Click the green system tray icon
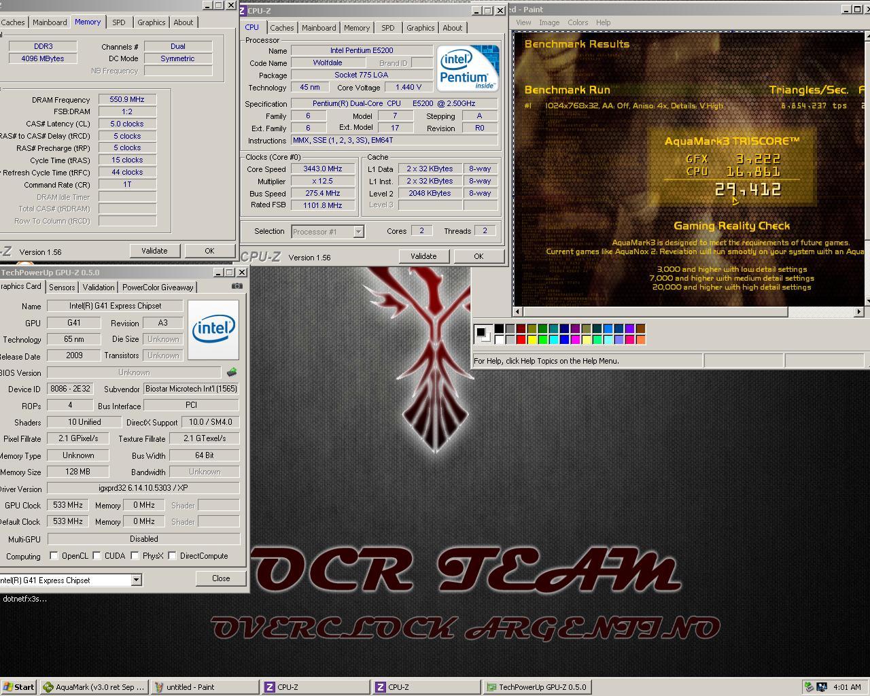 tap(809, 687)
